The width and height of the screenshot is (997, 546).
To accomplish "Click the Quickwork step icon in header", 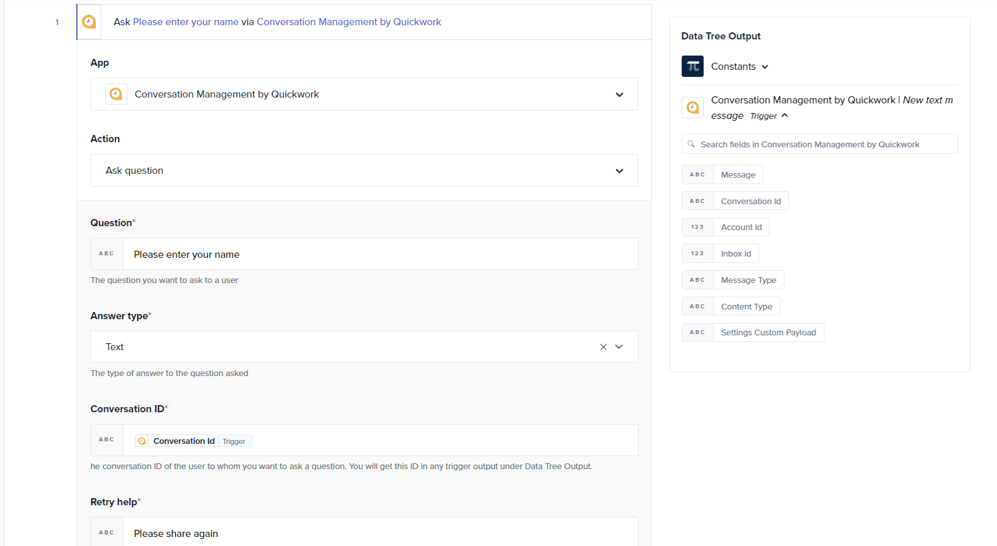I will (89, 22).
